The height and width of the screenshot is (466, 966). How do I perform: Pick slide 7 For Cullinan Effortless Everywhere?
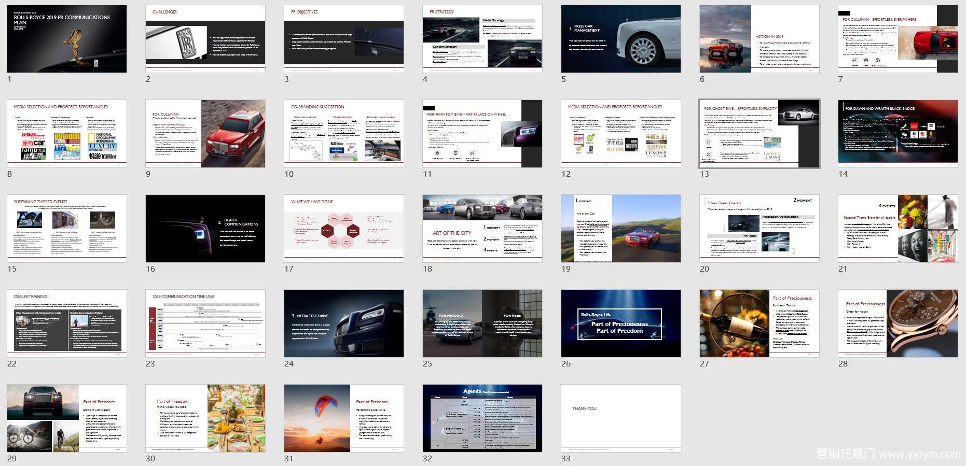(x=898, y=39)
